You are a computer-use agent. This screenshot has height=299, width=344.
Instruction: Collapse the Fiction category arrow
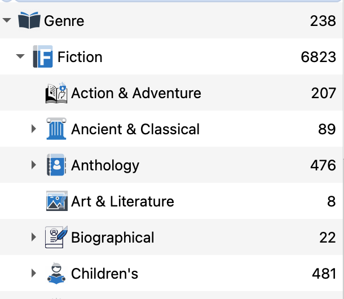click(x=21, y=57)
